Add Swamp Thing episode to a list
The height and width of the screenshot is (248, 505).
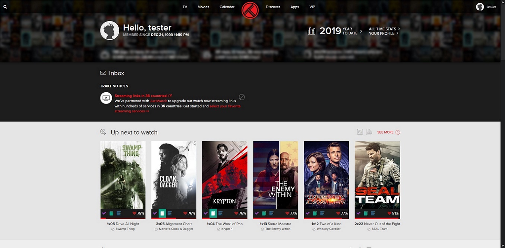click(x=119, y=213)
